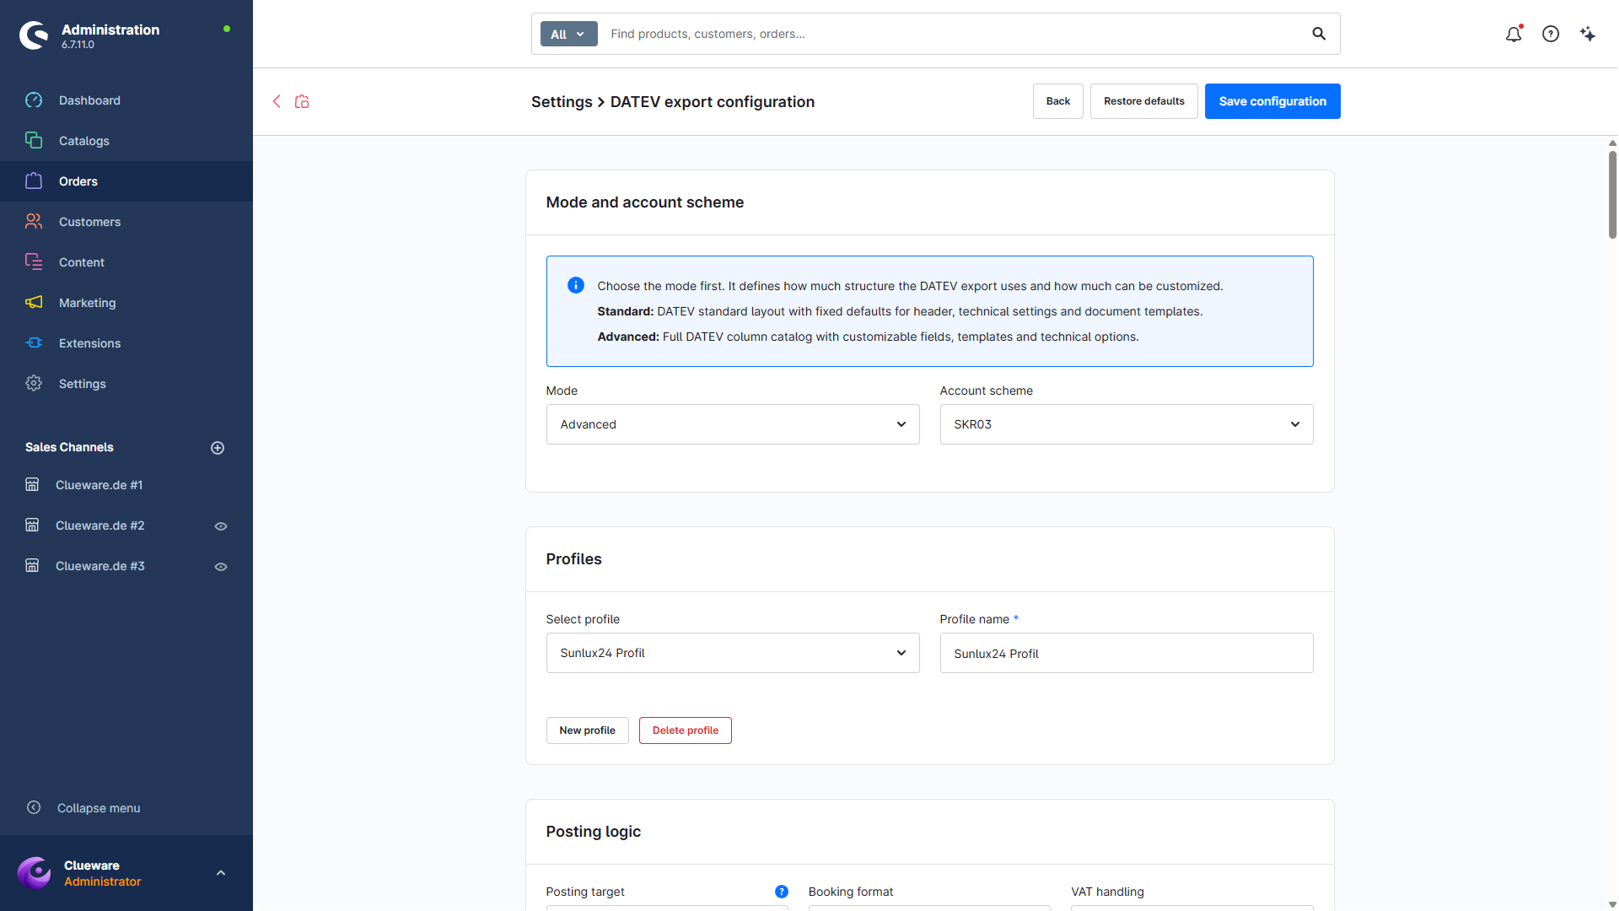The image size is (1619, 911).
Task: Click the Back button
Action: [x=1058, y=101]
